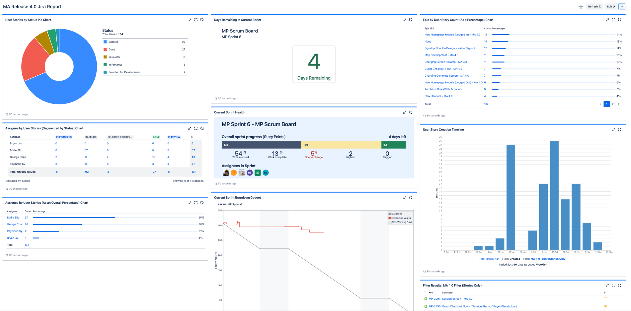Maximize the Epic by User Story Count gadget

pos(613,20)
